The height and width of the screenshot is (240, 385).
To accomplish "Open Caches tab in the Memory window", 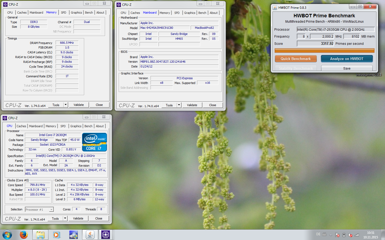I will coord(22,13).
